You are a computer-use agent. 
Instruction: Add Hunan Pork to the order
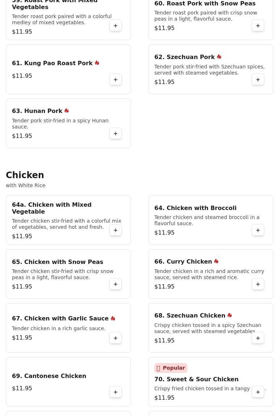click(x=116, y=134)
